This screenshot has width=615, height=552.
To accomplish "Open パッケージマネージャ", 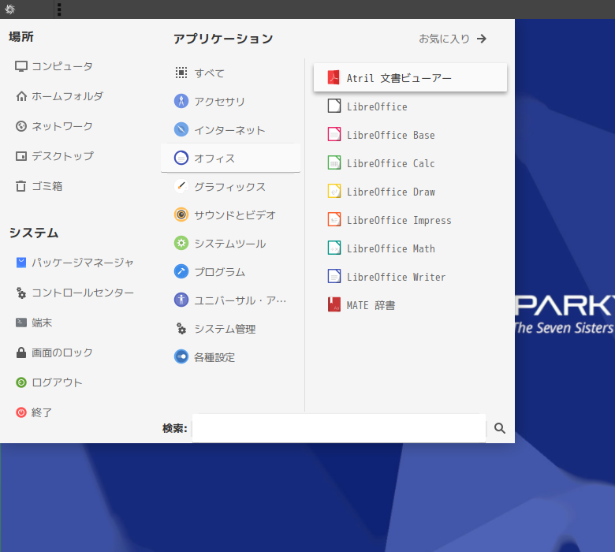I will point(75,263).
